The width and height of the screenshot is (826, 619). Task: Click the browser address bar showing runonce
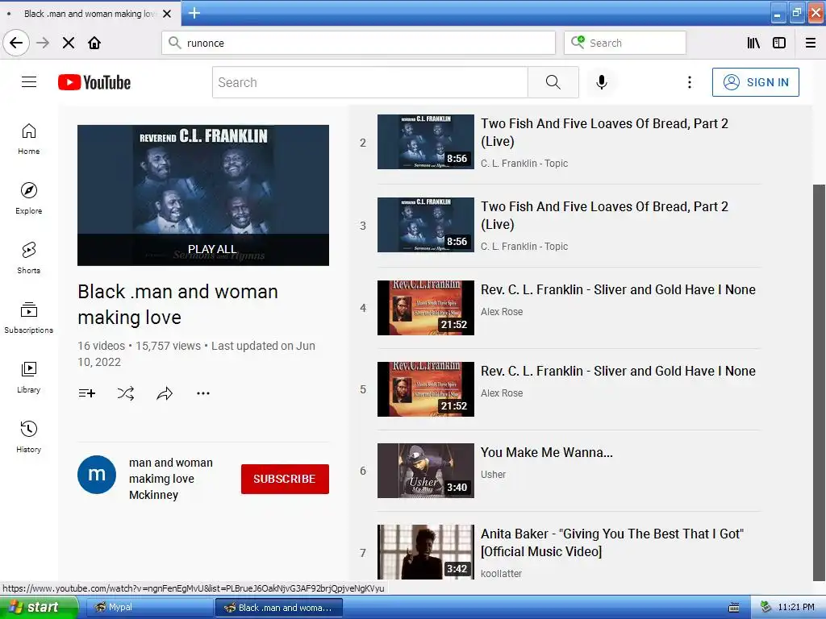click(x=358, y=43)
